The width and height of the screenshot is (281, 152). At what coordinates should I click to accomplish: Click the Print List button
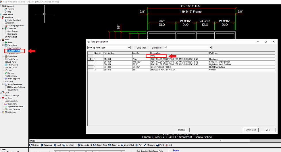tap(182, 130)
